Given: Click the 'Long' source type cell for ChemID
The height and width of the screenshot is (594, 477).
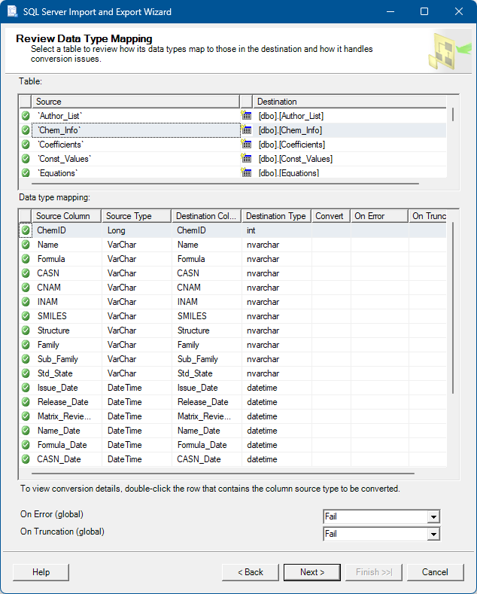Looking at the screenshot, I should pos(137,230).
